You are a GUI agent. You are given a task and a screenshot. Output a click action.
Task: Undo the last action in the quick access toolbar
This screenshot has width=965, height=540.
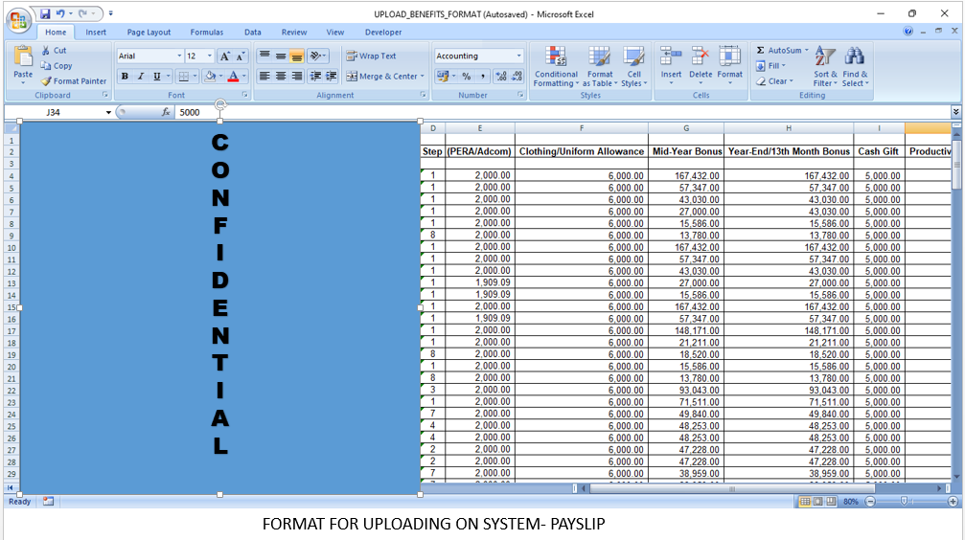[60, 13]
